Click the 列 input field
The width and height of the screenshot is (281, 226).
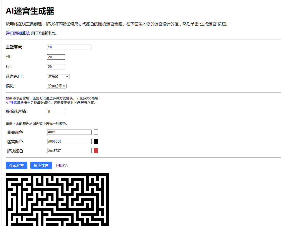(56, 57)
